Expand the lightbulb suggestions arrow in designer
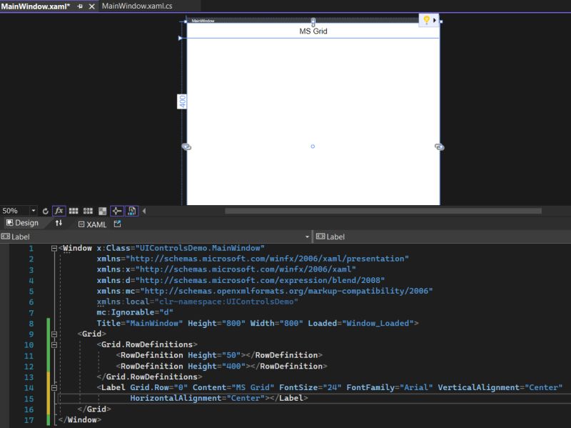The height and width of the screenshot is (428, 571). [x=435, y=20]
